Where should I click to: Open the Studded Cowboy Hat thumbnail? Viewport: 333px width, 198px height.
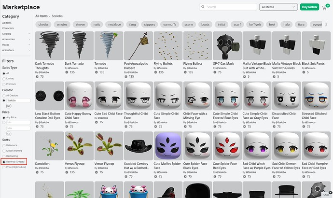[139, 146]
